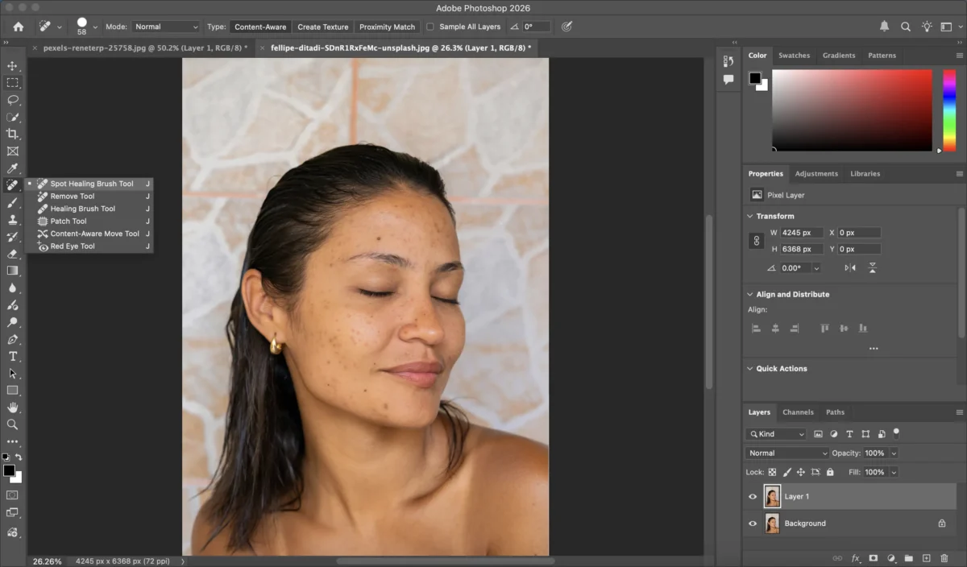Select the Hand tool
Image resolution: width=967 pixels, height=567 pixels.
[12, 408]
